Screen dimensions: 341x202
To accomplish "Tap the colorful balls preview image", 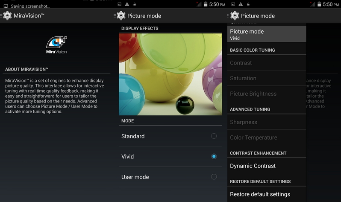I will 170,74.
